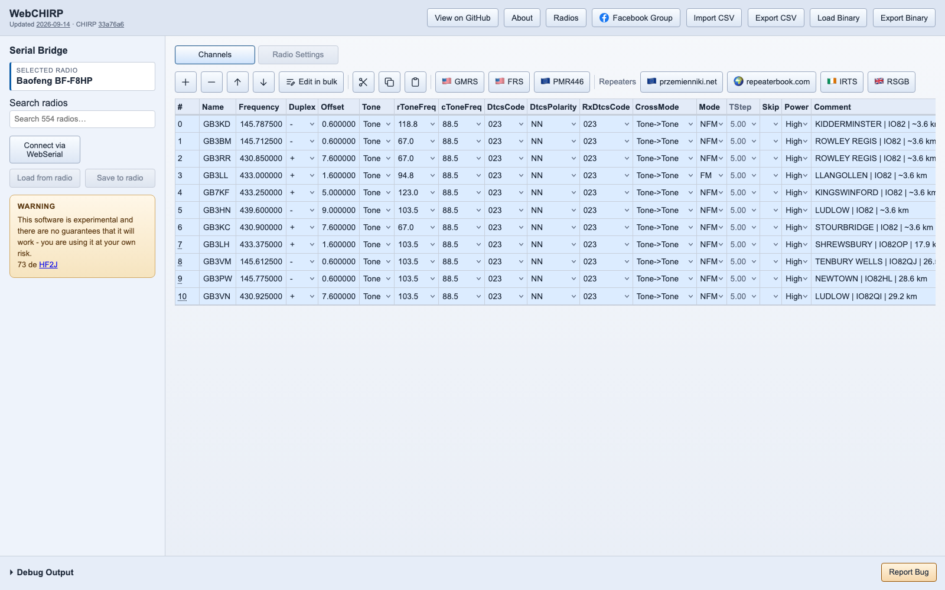Expand the Debug Output section

click(41, 572)
